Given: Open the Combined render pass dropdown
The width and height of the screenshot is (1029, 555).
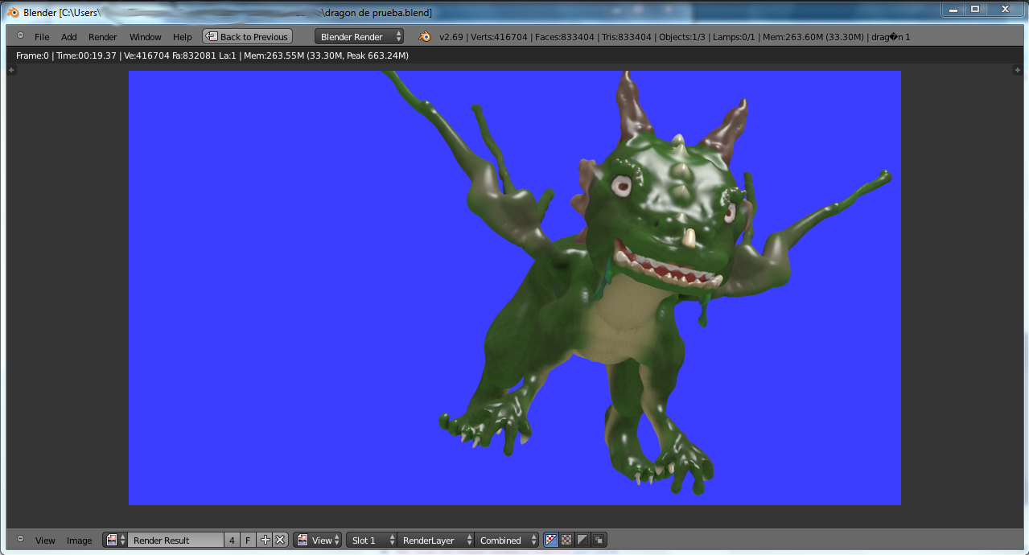Looking at the screenshot, I should (507, 541).
